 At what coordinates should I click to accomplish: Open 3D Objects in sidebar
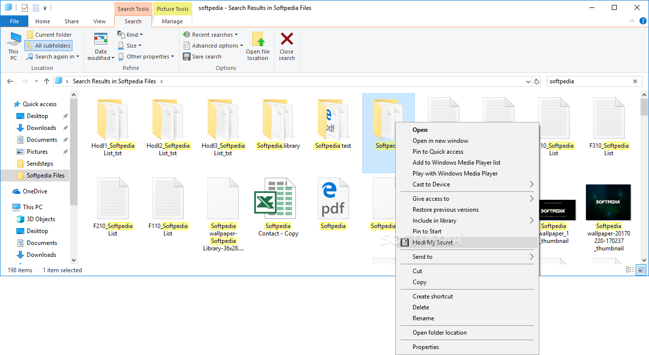point(41,219)
